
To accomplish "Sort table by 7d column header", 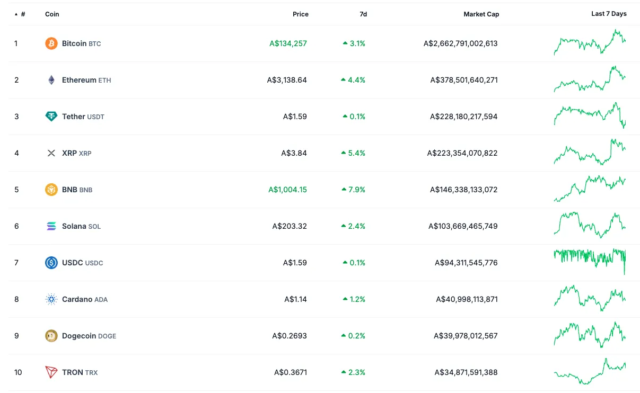I will coord(363,14).
